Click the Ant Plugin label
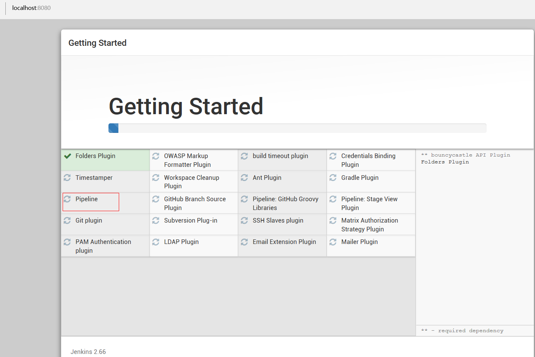The width and height of the screenshot is (535, 357). tap(267, 178)
